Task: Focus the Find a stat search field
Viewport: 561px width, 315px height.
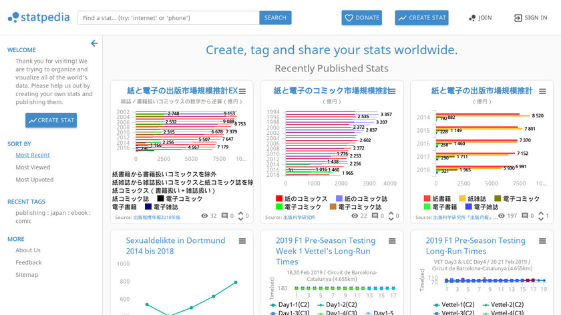Action: (x=168, y=18)
